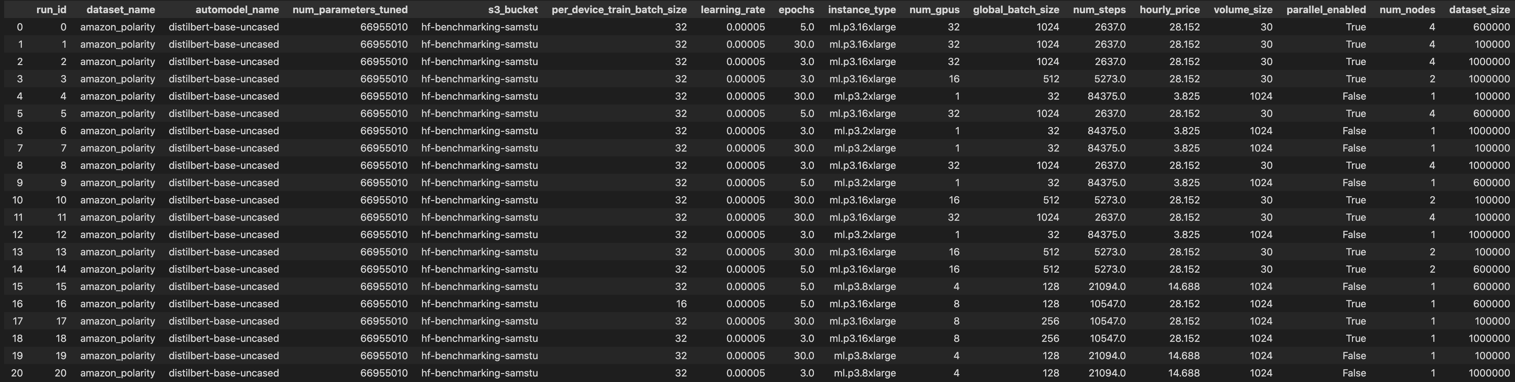Viewport: 1515px width, 382px height.
Task: Click the num_steps 2637.0 cell in row 11
Action: point(1110,217)
